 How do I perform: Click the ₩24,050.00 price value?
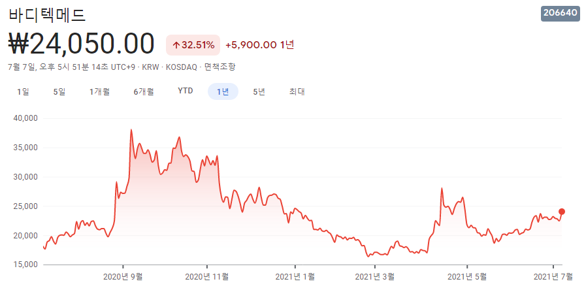[x=81, y=44]
